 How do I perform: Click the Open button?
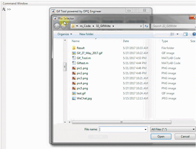pyautogui.click(x=161, y=136)
